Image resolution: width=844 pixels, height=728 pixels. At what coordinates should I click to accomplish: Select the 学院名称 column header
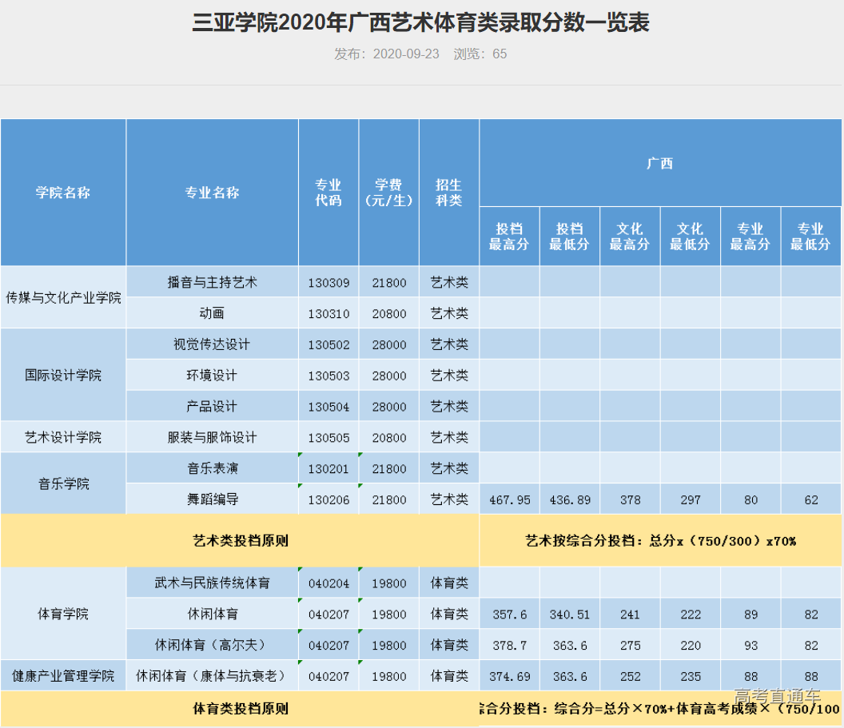click(63, 193)
